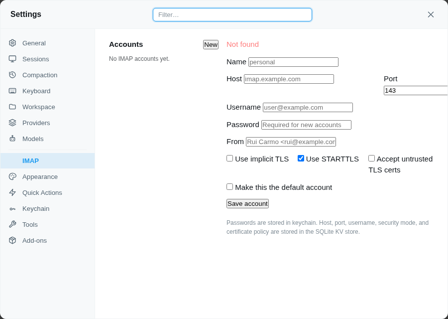
Task: Click the 'Not found' error text
Action: (x=242, y=44)
